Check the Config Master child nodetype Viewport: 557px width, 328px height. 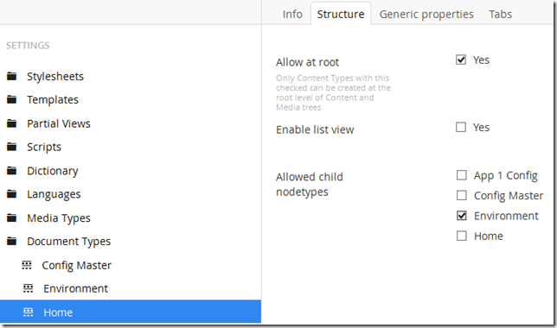coord(462,195)
